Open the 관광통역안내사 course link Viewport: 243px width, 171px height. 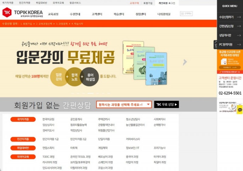click(x=106, y=125)
